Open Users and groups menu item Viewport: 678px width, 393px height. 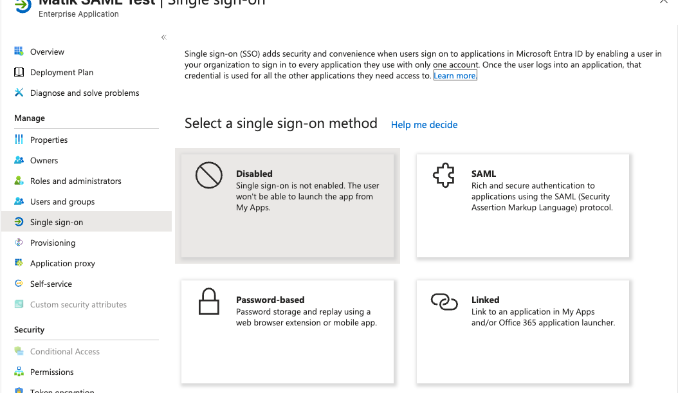tap(62, 201)
